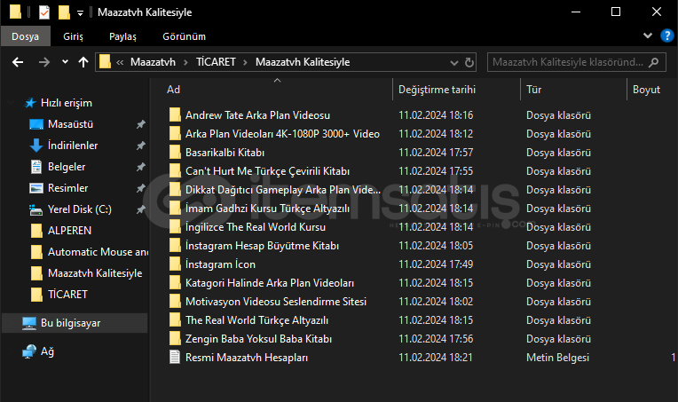This screenshot has width=678, height=402.
Task: Go back with the left arrow button
Action: [x=18, y=62]
